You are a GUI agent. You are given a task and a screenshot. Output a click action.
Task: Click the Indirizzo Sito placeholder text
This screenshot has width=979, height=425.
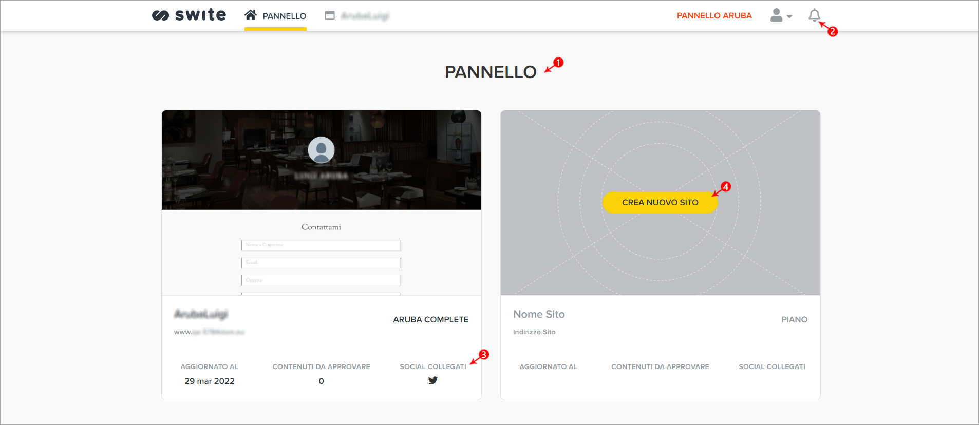pyautogui.click(x=534, y=332)
